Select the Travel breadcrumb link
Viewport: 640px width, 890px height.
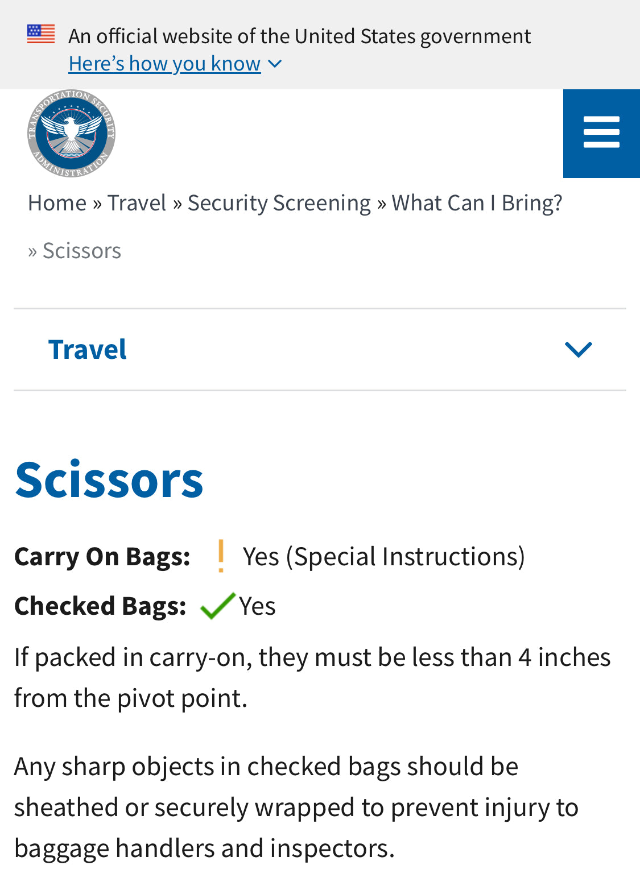[137, 203]
